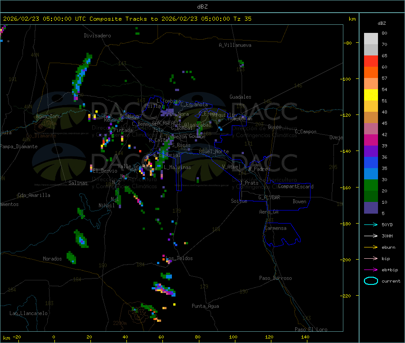Click the Punta_Agua map label
The height and width of the screenshot is (343, 405).
pos(205,306)
